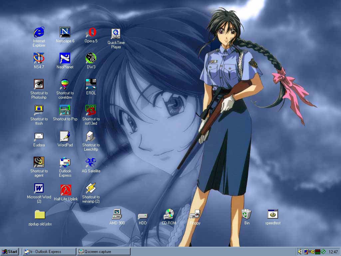Select the Bin recycle icon

pyautogui.click(x=247, y=214)
